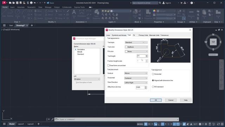Select Aligned with dimension line radio
The image size is (225, 127).
point(153,80)
